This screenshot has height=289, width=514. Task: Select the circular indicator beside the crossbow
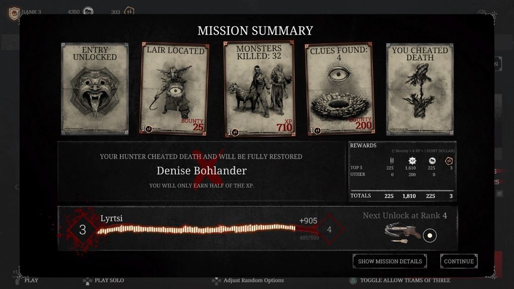pos(430,236)
